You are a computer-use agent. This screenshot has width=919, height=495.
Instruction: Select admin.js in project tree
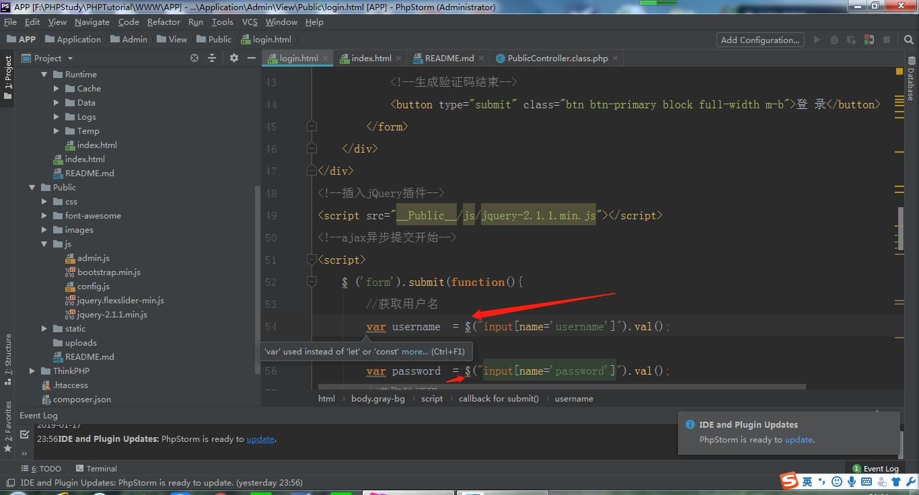click(93, 258)
